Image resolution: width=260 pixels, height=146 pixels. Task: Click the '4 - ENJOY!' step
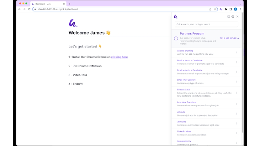click(76, 84)
